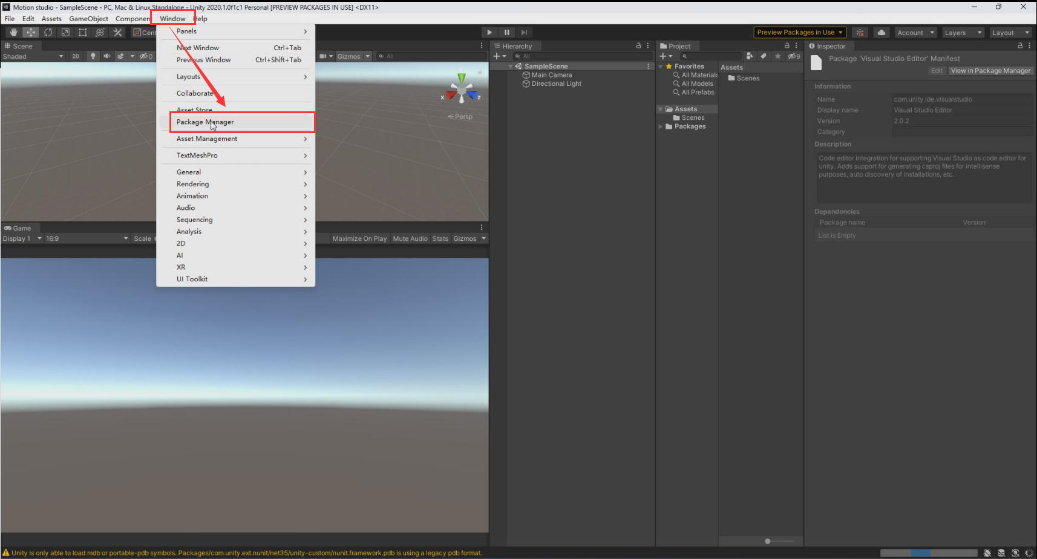
Task: Select the Rect transform tool
Action: (83, 33)
